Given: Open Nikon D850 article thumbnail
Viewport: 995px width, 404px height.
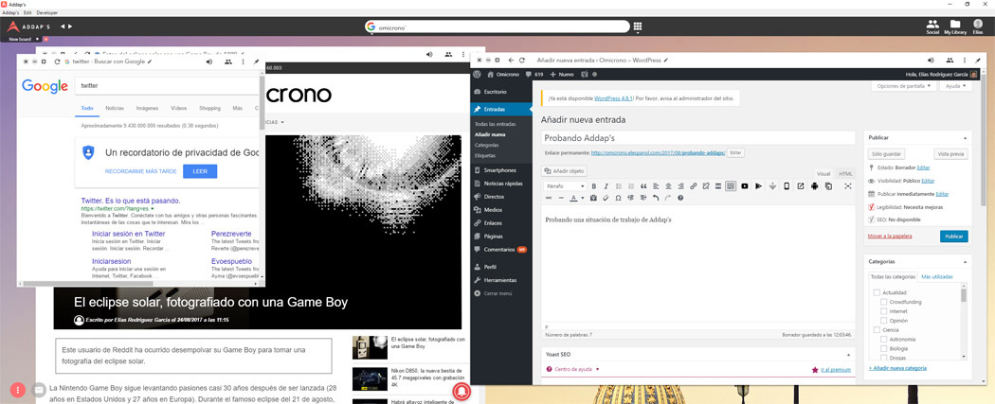Looking at the screenshot, I should (x=370, y=379).
